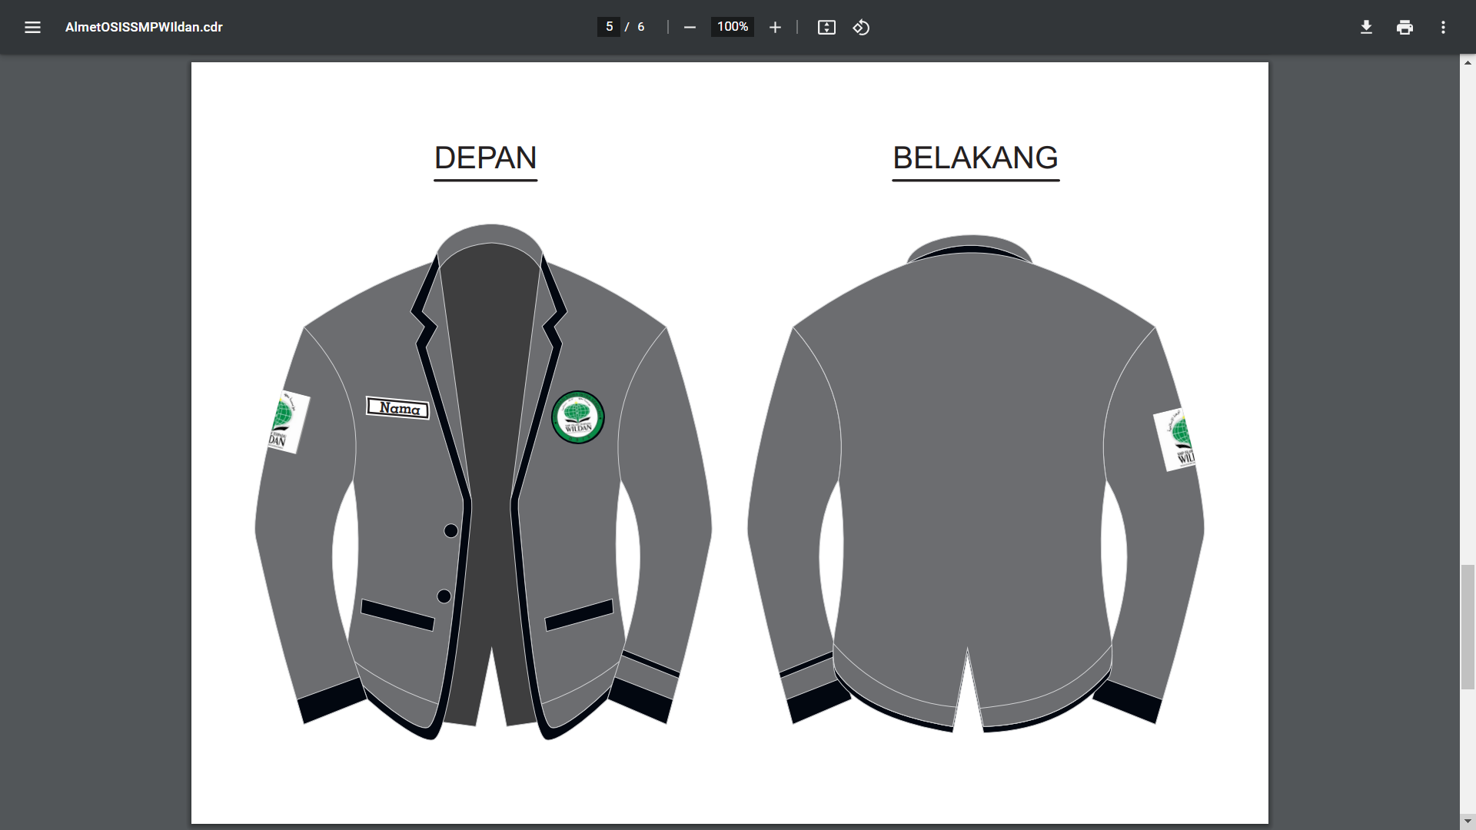Click the upper black jacket button
The width and height of the screenshot is (1476, 830).
click(x=451, y=531)
